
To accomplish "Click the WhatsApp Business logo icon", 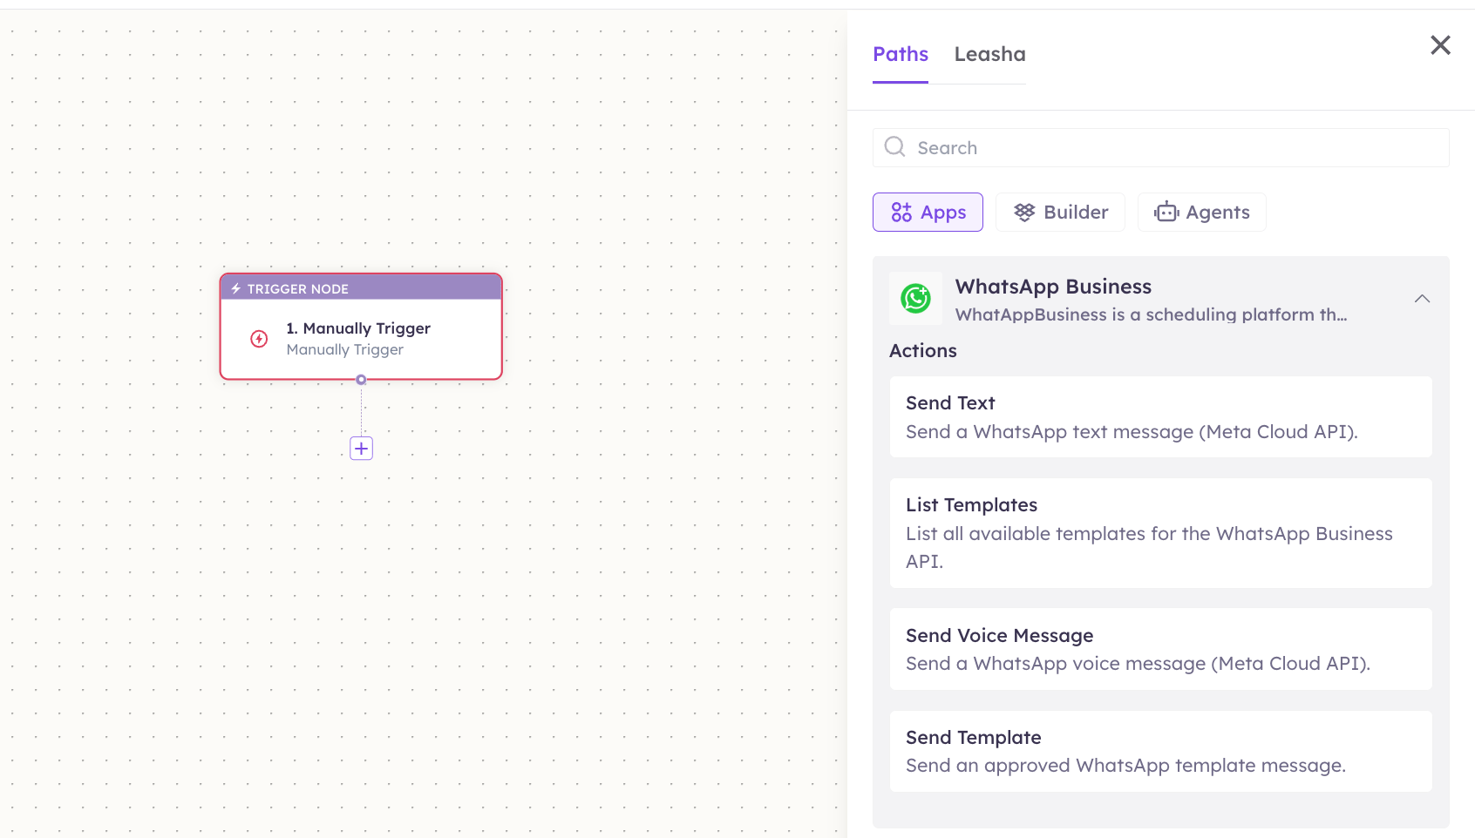I will click(915, 299).
